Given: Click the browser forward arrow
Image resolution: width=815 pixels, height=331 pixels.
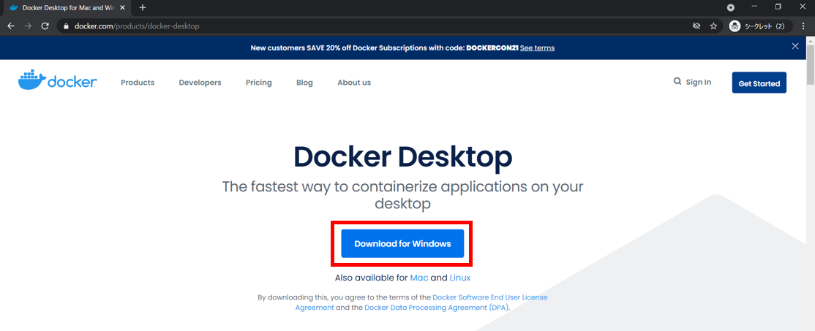Looking at the screenshot, I should click(x=28, y=26).
